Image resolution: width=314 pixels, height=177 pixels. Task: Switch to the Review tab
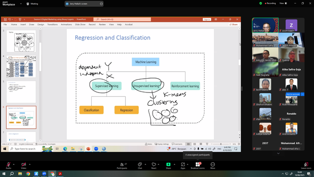[x=102, y=25]
